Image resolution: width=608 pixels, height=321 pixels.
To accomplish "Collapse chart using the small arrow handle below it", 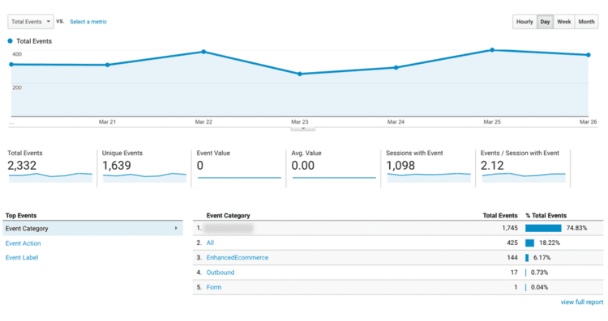I will click(x=303, y=129).
